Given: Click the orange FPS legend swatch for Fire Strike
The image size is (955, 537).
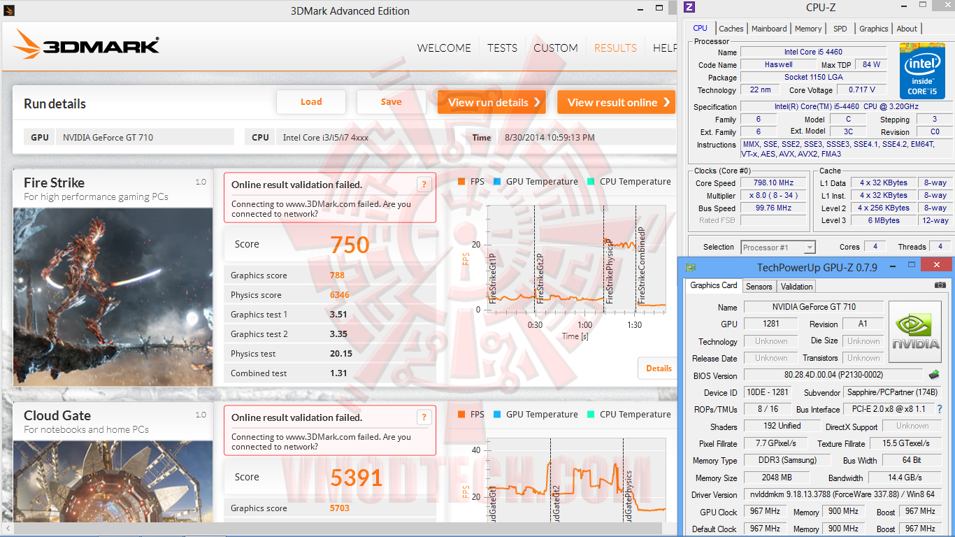Looking at the screenshot, I should click(461, 181).
